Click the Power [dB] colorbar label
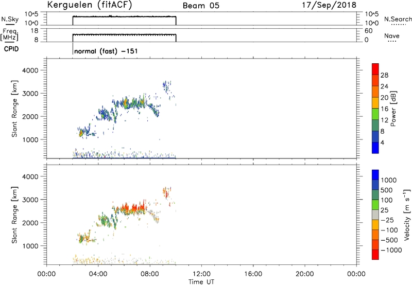The width and height of the screenshot is (412, 285). pyautogui.click(x=393, y=109)
